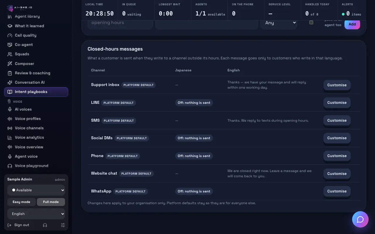Screen dimensions: 375x234
Task: Click the AI voices microphone icon
Action: [x=10, y=109]
